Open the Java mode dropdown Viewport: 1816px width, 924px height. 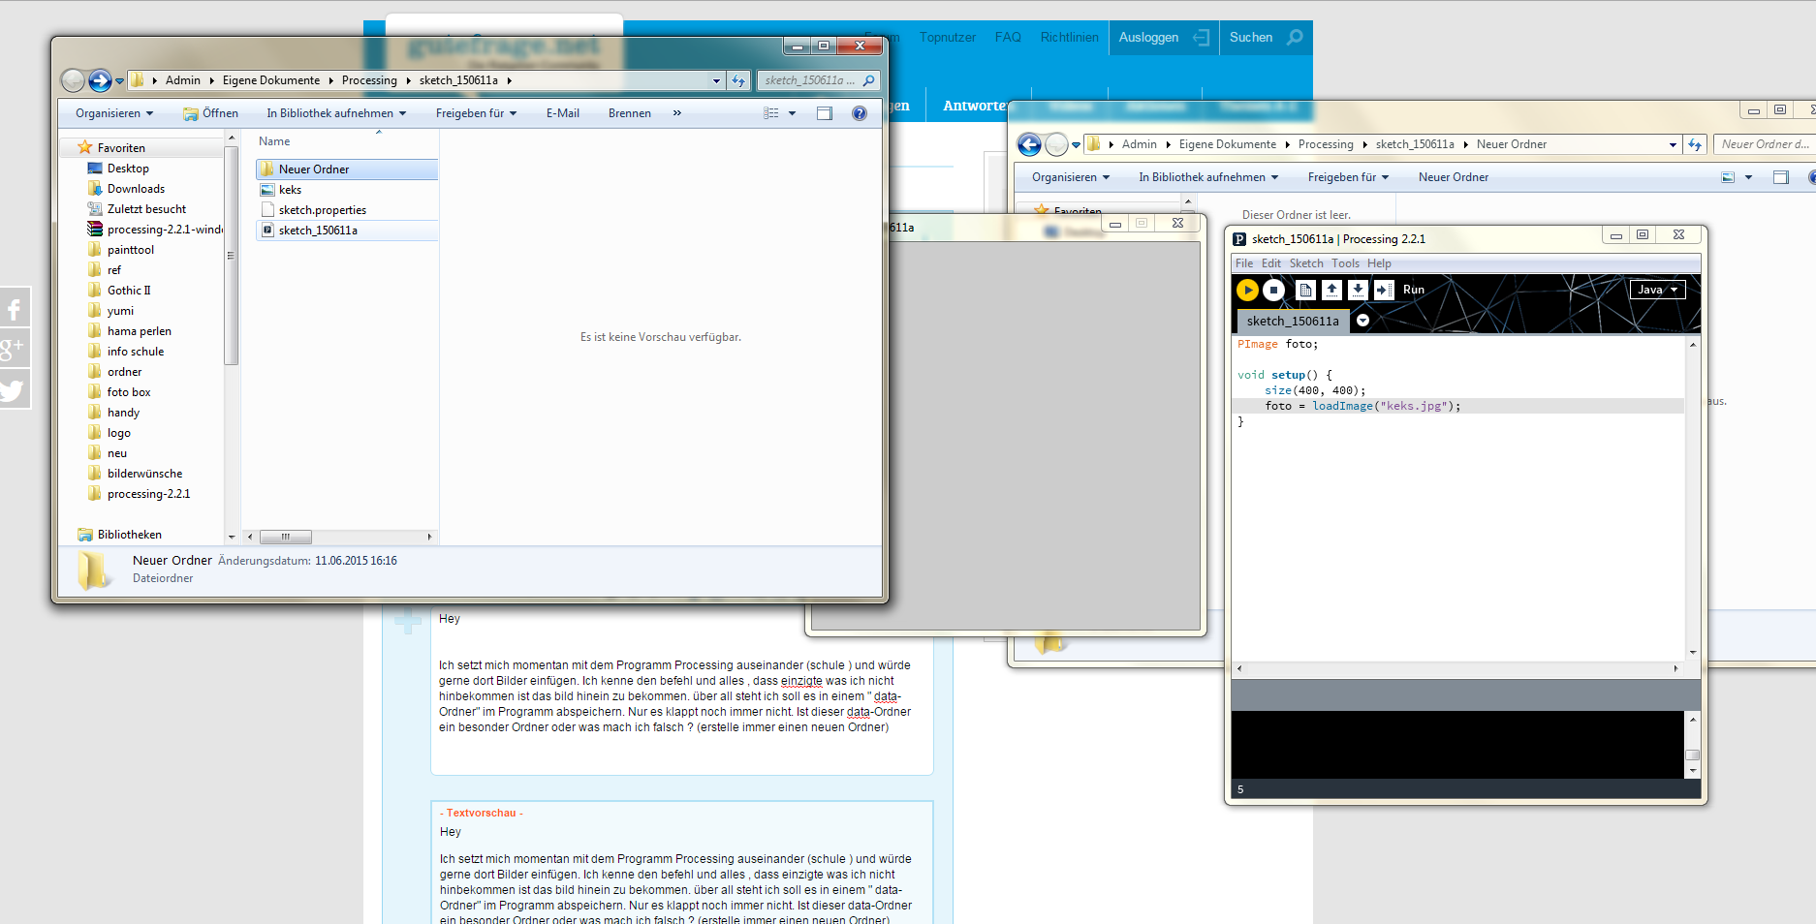(x=1657, y=290)
